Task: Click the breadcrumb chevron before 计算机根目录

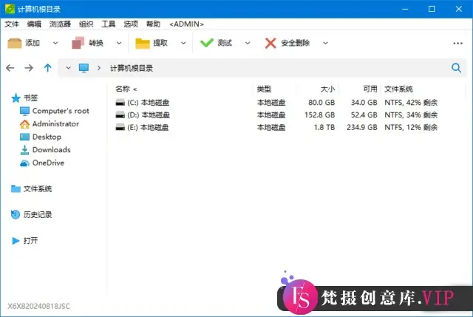Action: pos(98,68)
